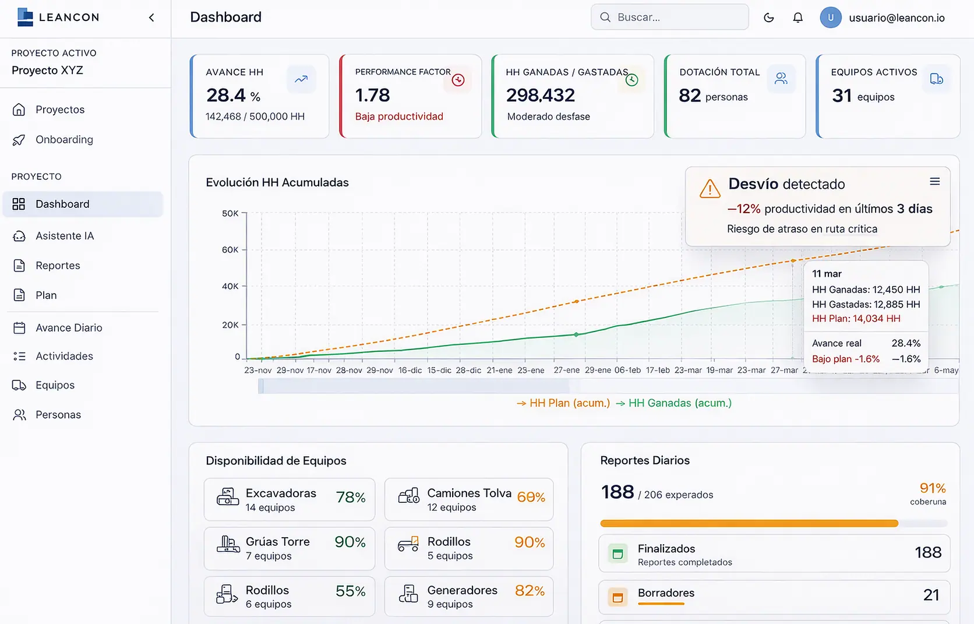Viewport: 974px width, 624px height.
Task: Click the Proyectos home icon
Action: (19, 110)
